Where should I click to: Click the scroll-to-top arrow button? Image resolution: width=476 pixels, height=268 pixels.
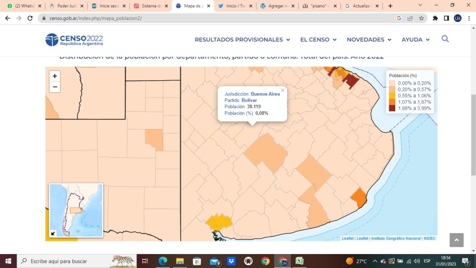click(456, 240)
